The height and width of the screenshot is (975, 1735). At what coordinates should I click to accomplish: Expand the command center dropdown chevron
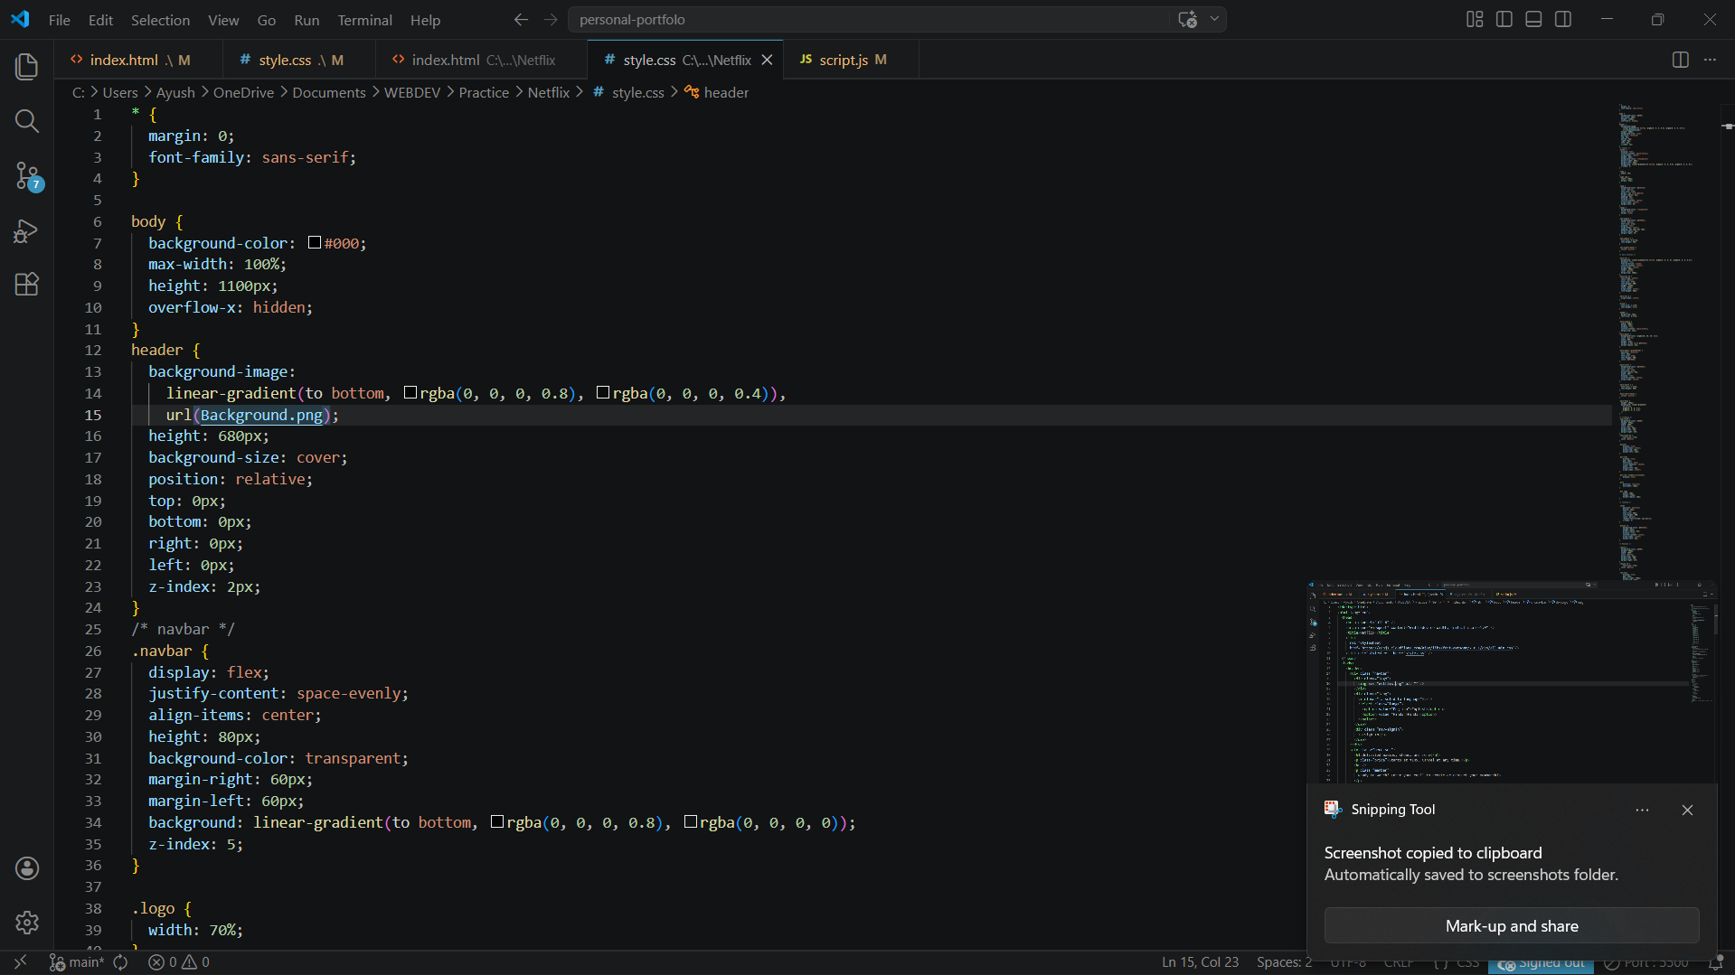tap(1214, 19)
